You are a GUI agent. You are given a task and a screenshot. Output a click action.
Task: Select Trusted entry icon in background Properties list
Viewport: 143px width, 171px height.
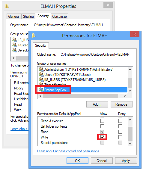tap(15, 45)
